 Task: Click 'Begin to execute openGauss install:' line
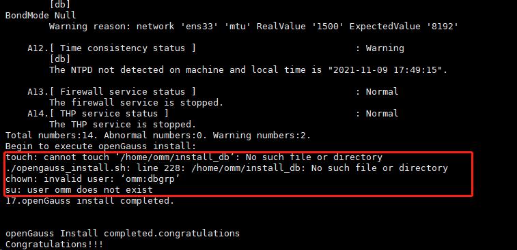point(101,146)
